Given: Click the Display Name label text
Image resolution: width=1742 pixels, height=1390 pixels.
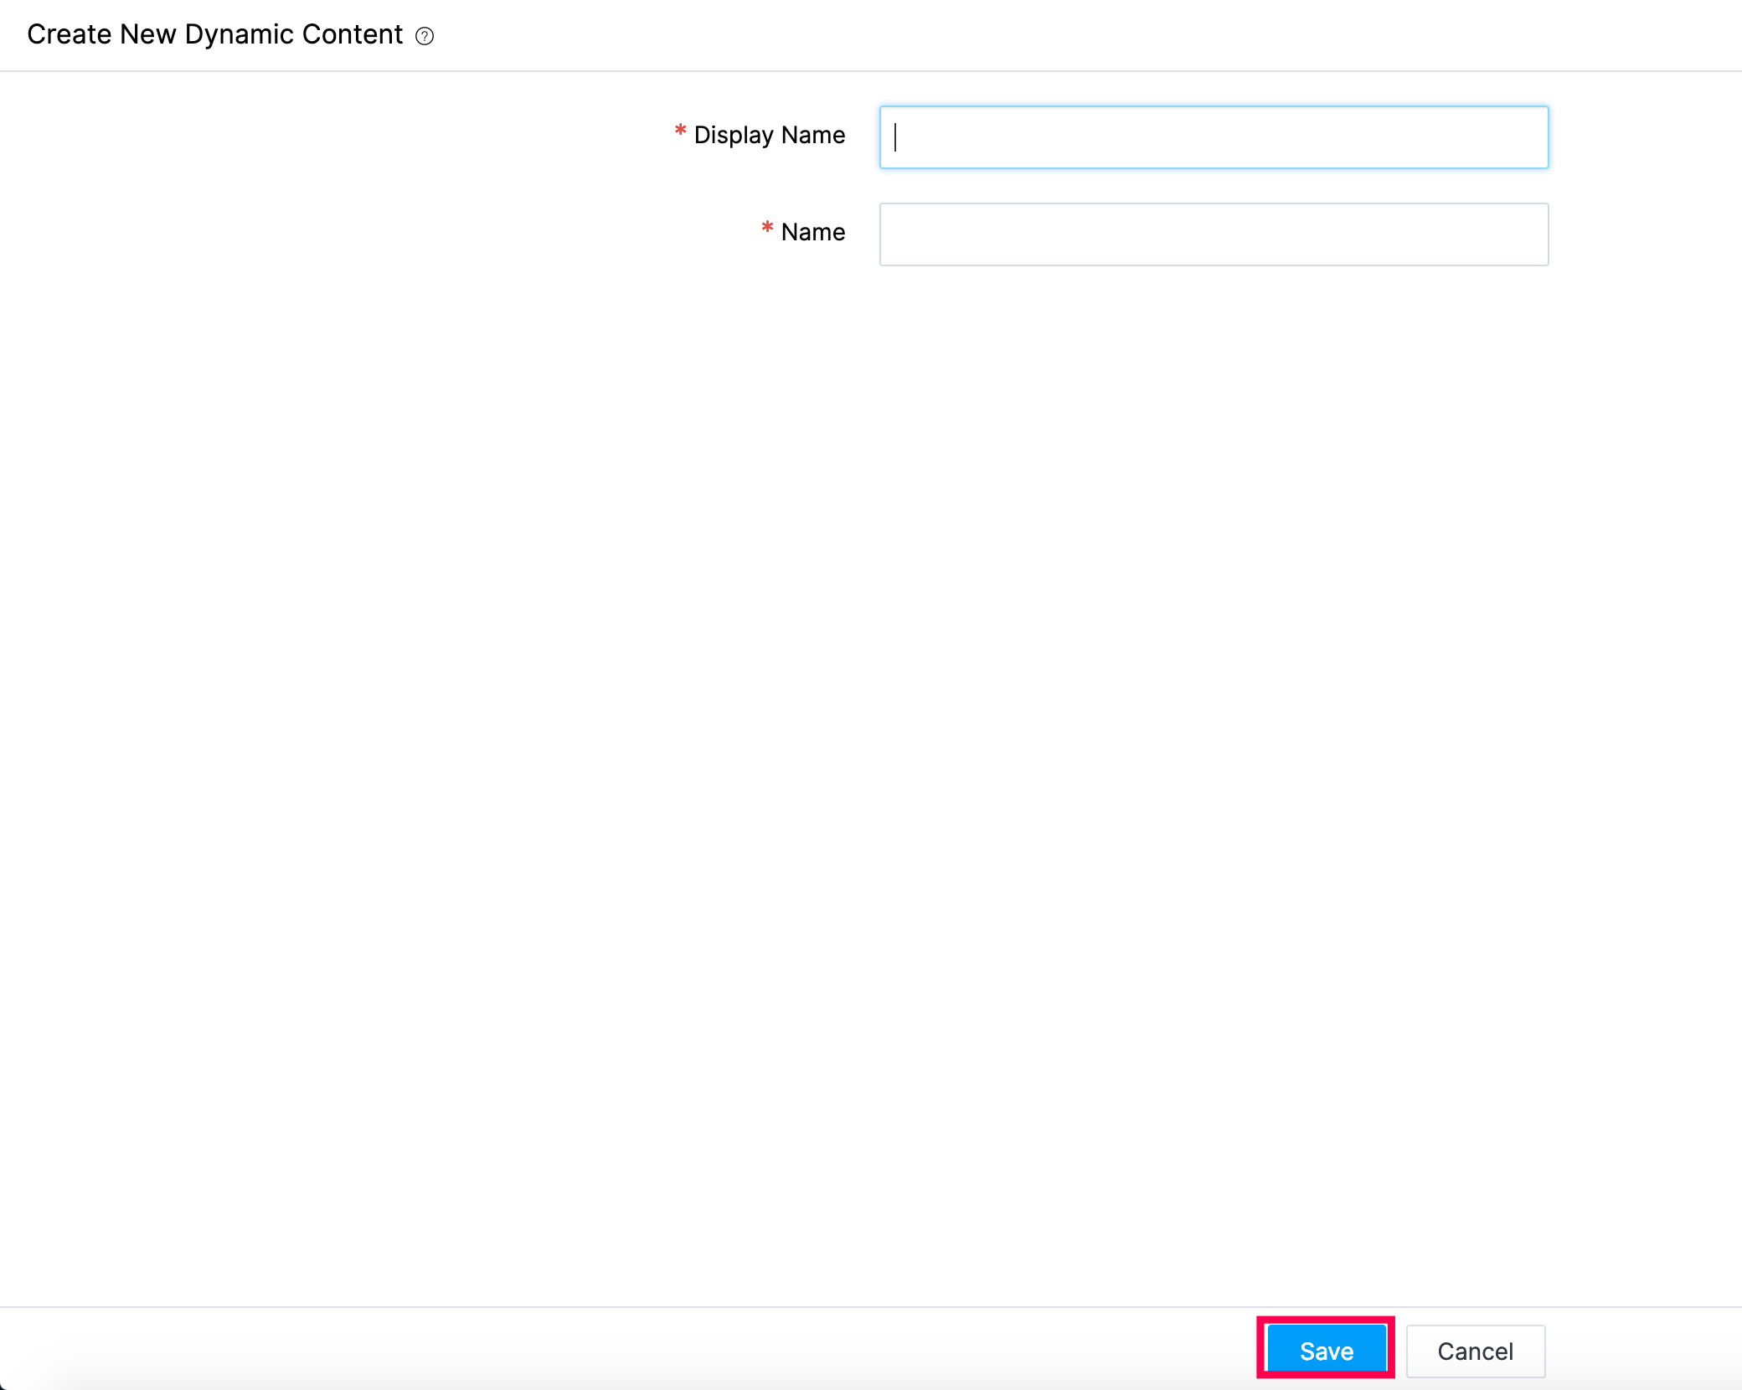Looking at the screenshot, I should pos(769,135).
